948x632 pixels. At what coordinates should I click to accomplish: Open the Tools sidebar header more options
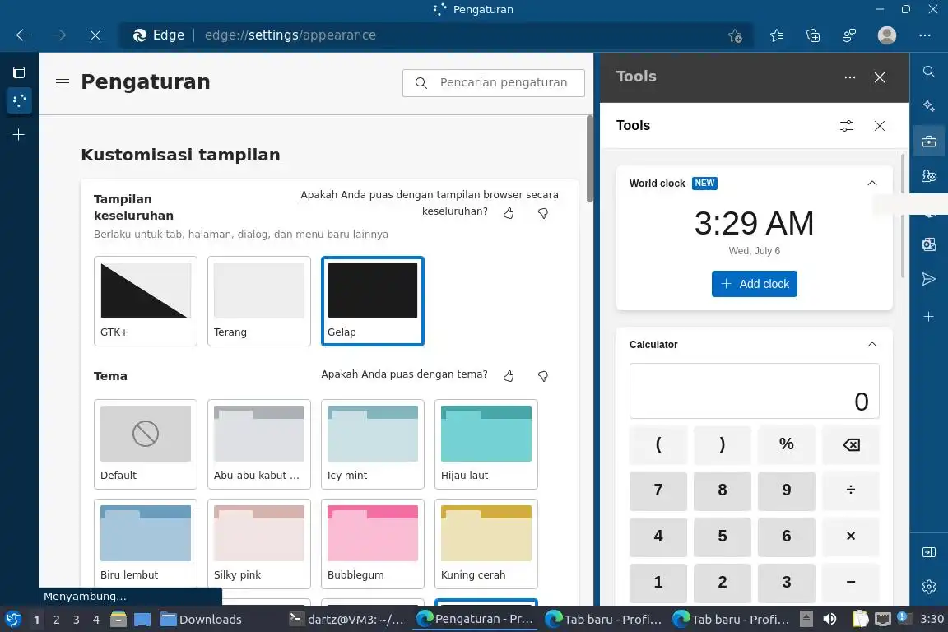pos(849,77)
